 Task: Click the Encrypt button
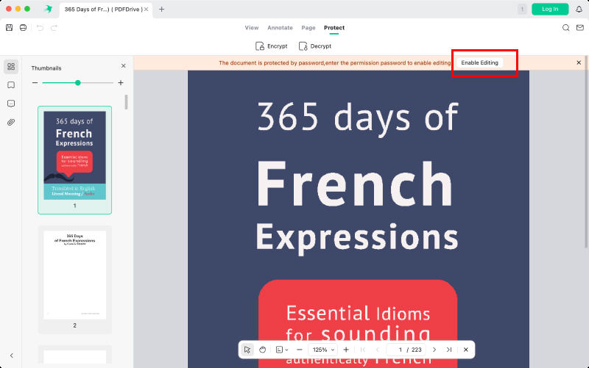click(x=271, y=46)
